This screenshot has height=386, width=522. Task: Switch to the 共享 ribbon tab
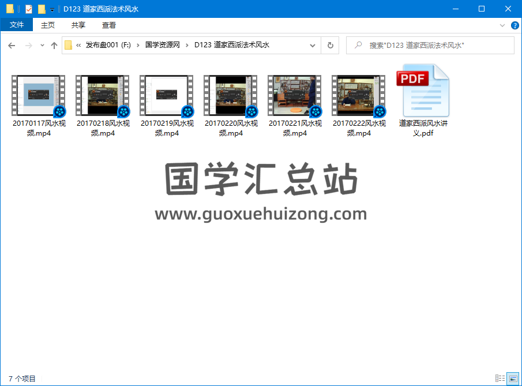click(x=78, y=25)
